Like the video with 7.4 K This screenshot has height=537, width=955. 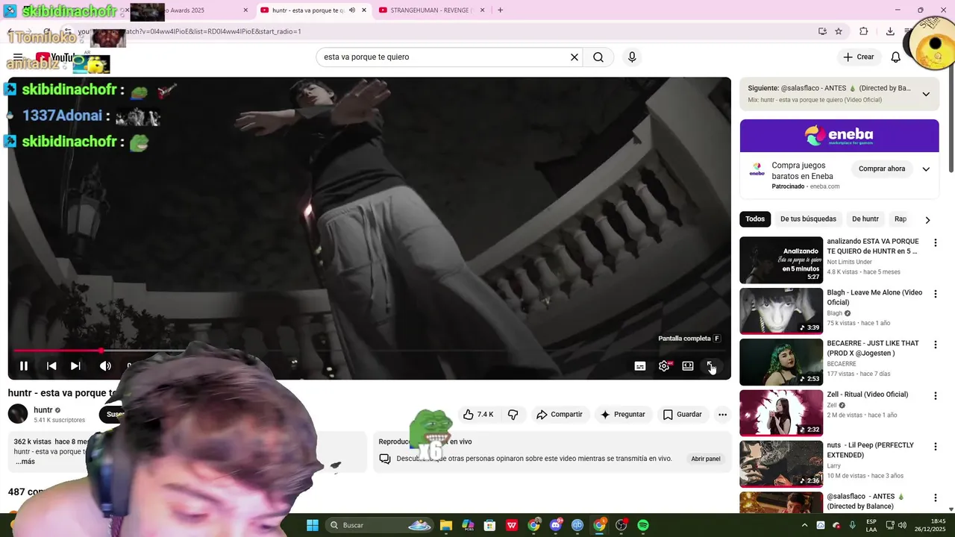click(477, 414)
